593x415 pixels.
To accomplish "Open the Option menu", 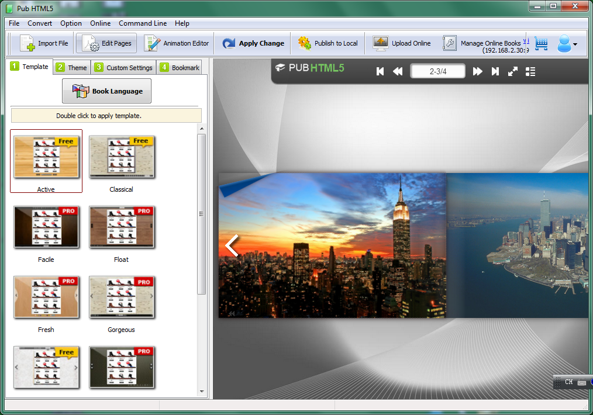I will (71, 23).
